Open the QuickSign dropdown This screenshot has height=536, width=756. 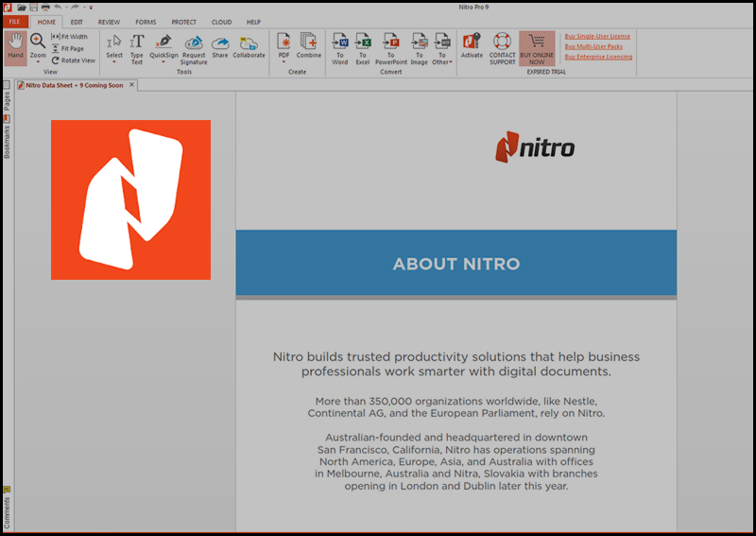163,62
